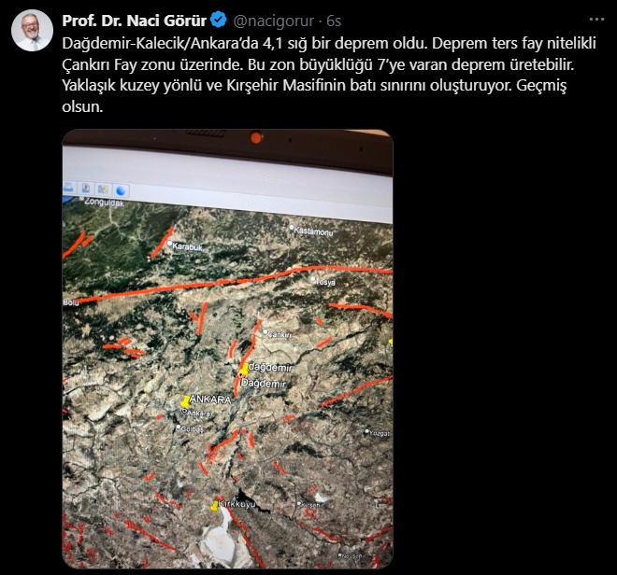
Task: Open the attached map photo
Action: (227, 348)
